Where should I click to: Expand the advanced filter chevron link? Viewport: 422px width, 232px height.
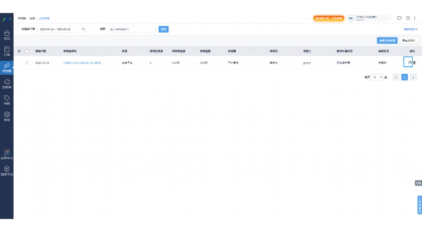click(411, 29)
